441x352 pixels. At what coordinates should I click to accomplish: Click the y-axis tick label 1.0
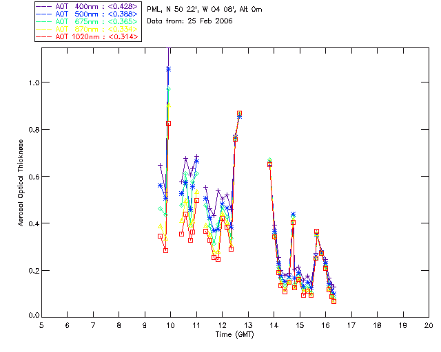pyautogui.click(x=31, y=82)
